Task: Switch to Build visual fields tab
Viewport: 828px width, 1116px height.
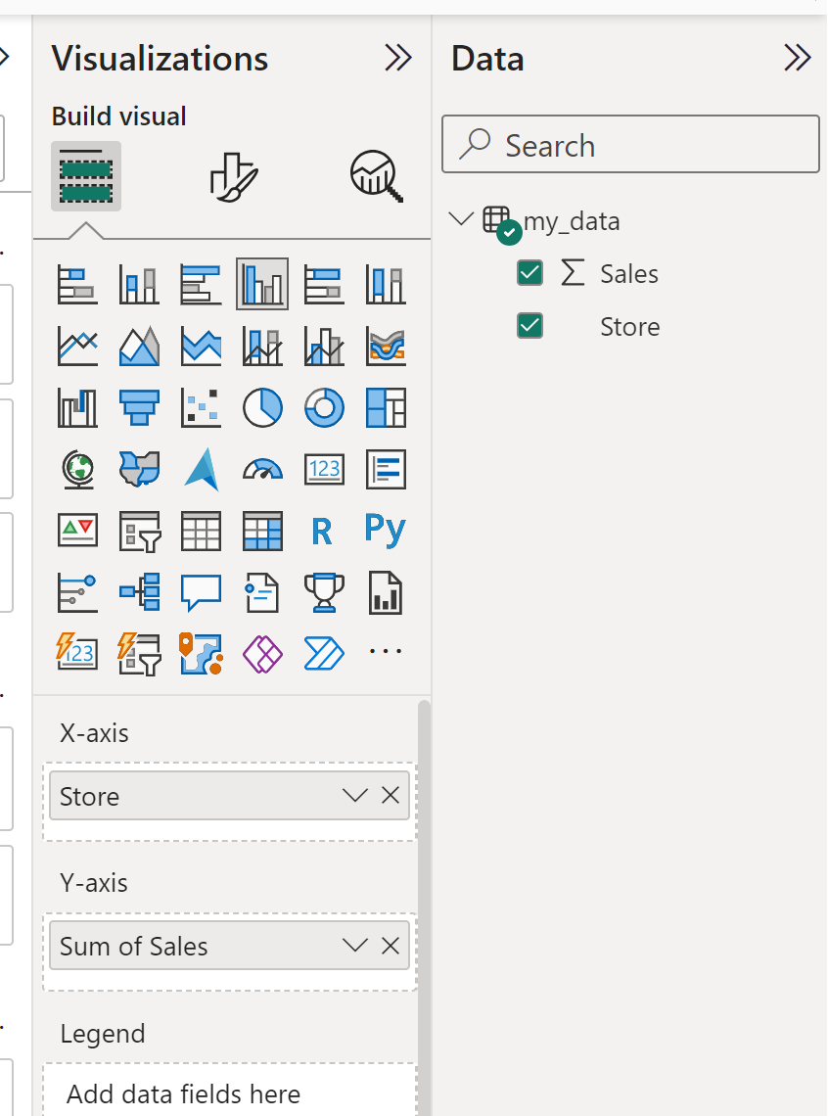Action: pyautogui.click(x=86, y=176)
